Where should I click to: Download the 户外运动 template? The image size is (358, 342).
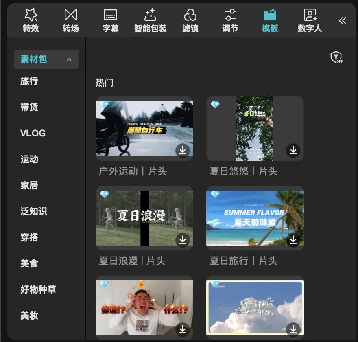(182, 150)
